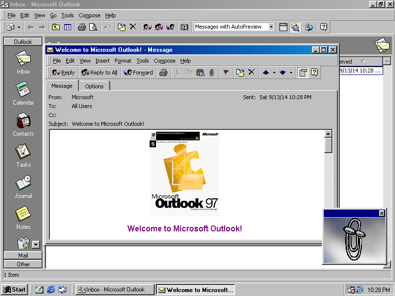
Task: Open the Journal shortcut
Action: tap(23, 186)
